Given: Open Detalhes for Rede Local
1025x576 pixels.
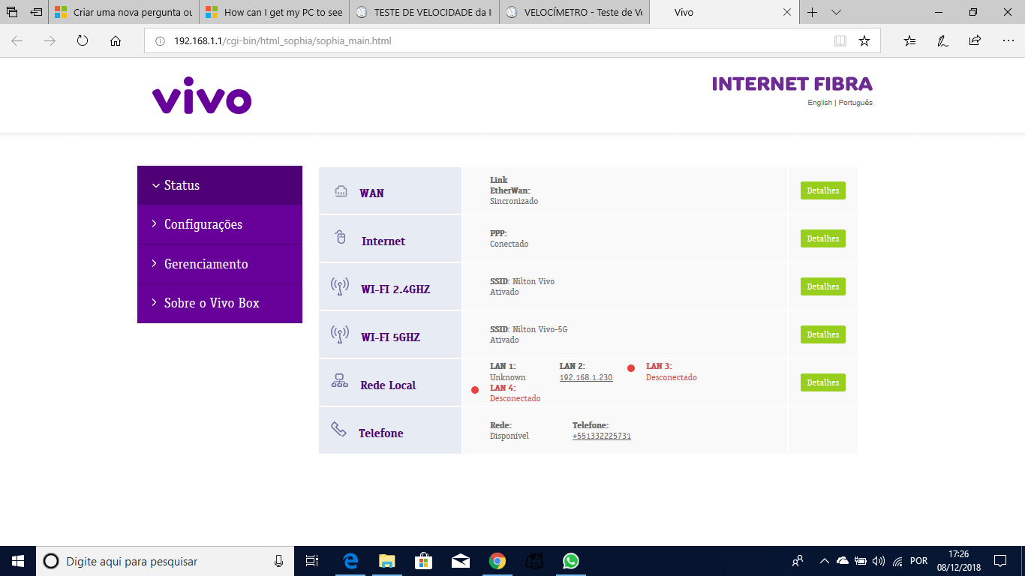Looking at the screenshot, I should [822, 382].
